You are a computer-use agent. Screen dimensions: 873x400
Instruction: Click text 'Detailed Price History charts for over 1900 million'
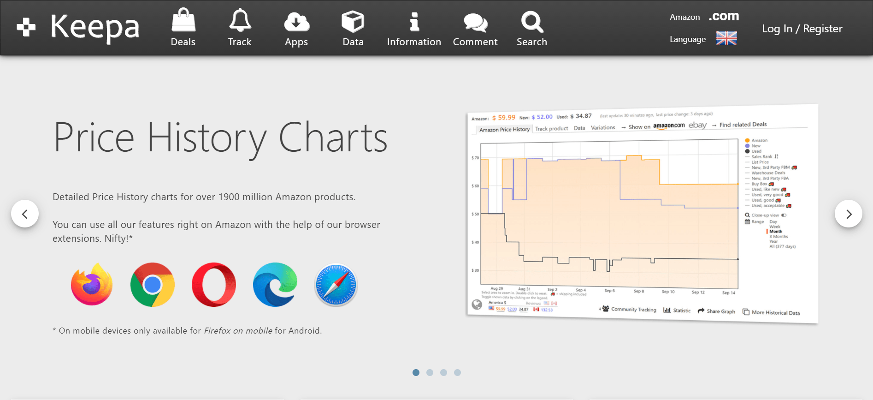162,197
